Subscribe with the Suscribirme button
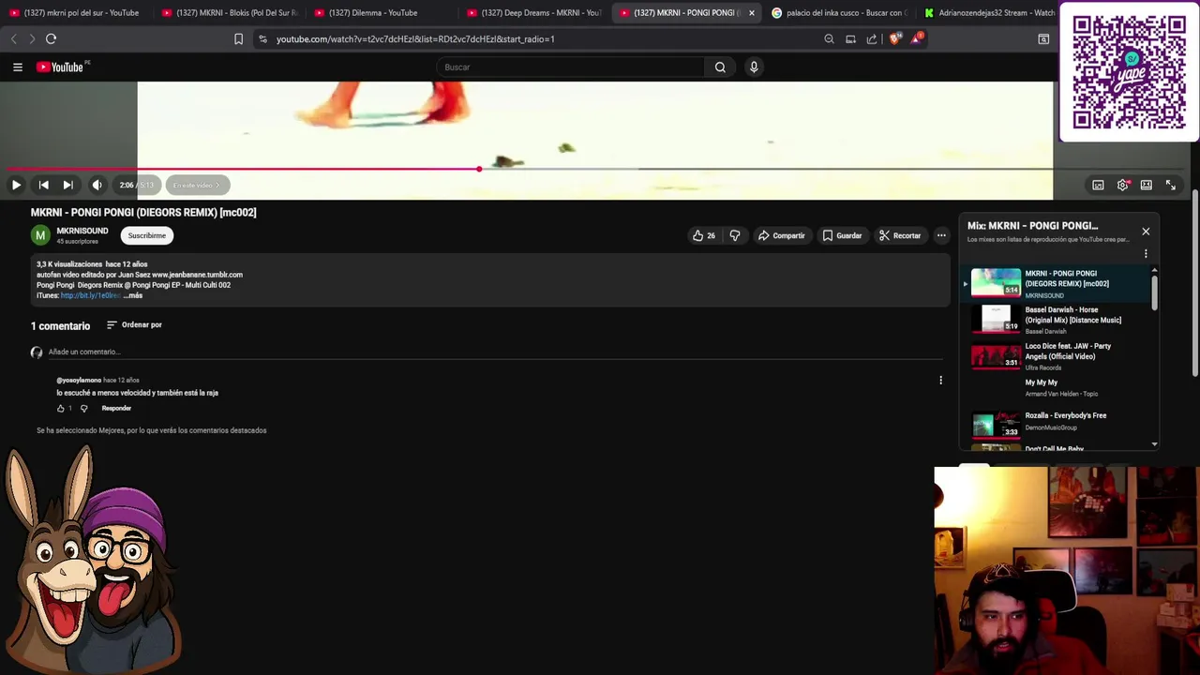Viewport: 1200px width, 675px height. [x=146, y=235]
